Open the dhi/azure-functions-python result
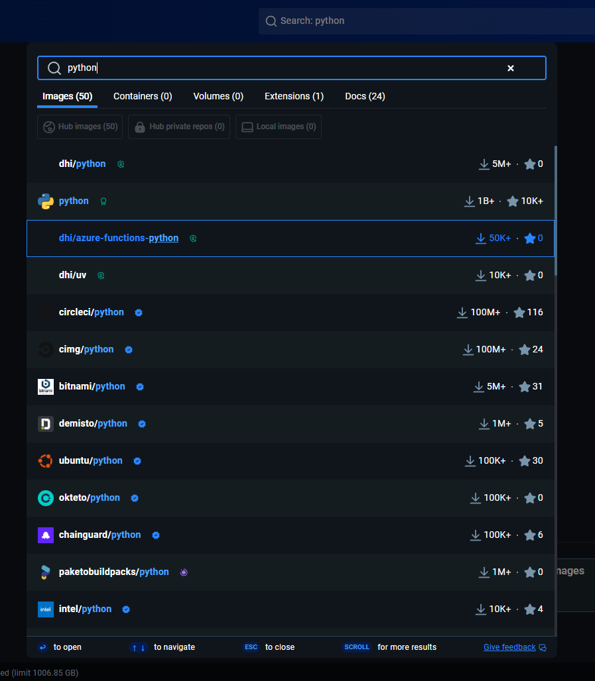The width and height of the screenshot is (595, 681). click(291, 238)
